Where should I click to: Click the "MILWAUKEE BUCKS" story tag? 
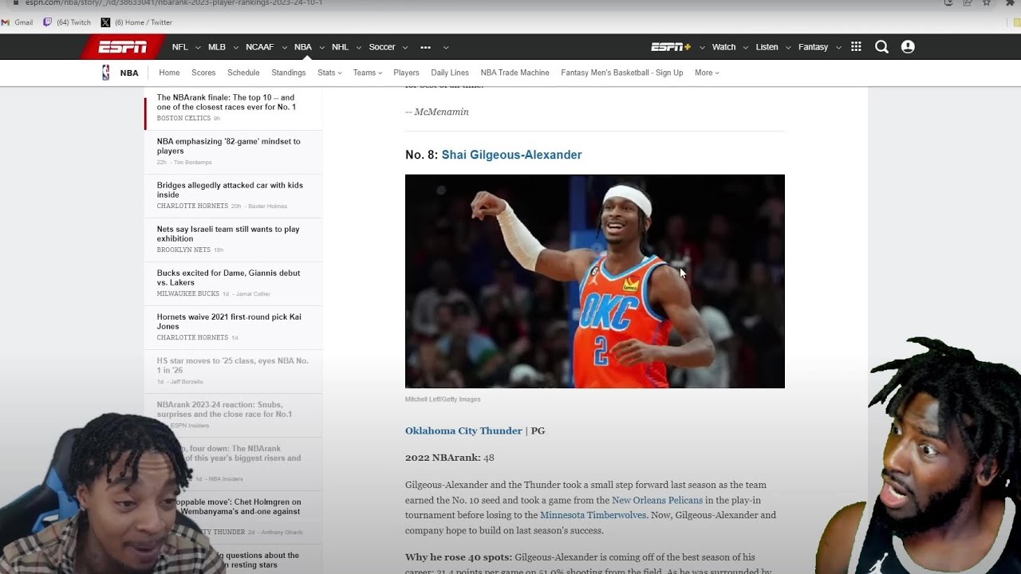click(x=188, y=293)
